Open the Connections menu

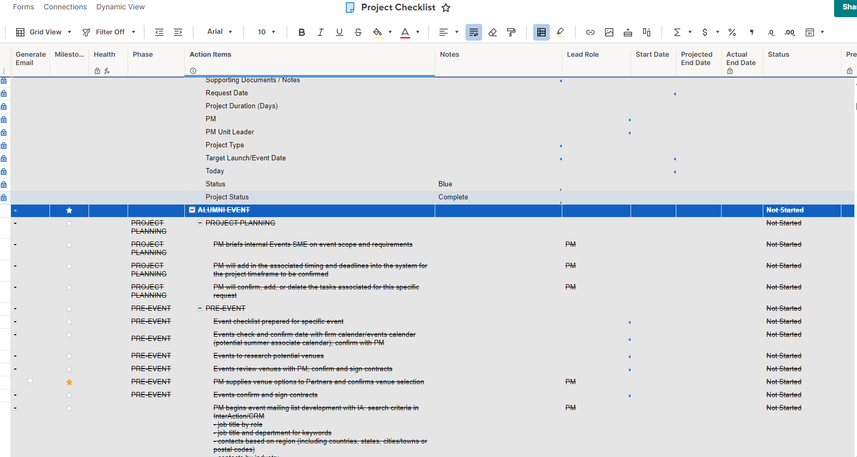click(x=65, y=7)
